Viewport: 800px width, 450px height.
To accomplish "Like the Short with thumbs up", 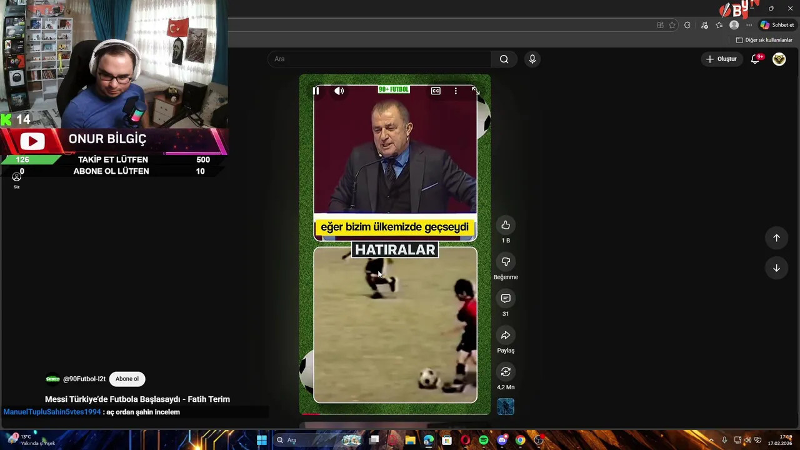I will click(x=506, y=225).
